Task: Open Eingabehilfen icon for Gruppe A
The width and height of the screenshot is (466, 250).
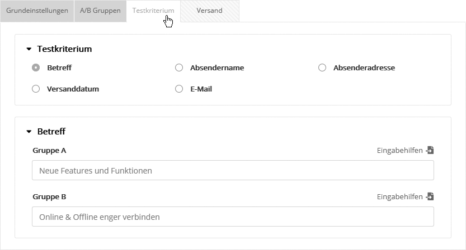Action: [430, 150]
